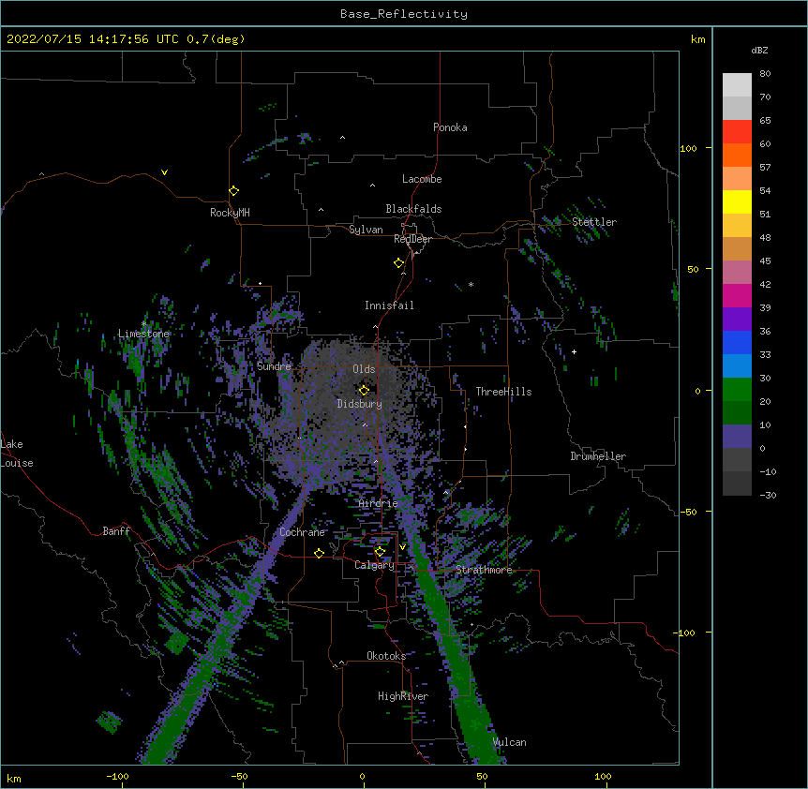The image size is (808, 789).
Task: Click the -100 tick on the bottom axis
Action: pos(117,776)
